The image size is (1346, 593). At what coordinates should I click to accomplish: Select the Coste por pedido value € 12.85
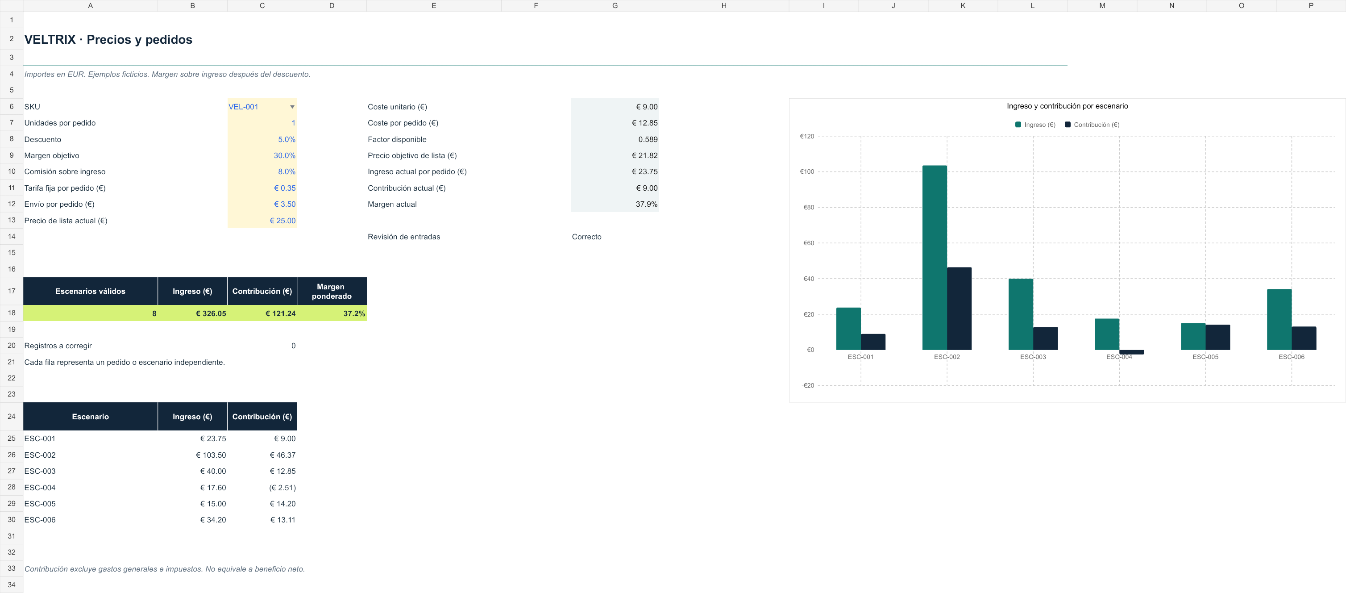point(615,123)
